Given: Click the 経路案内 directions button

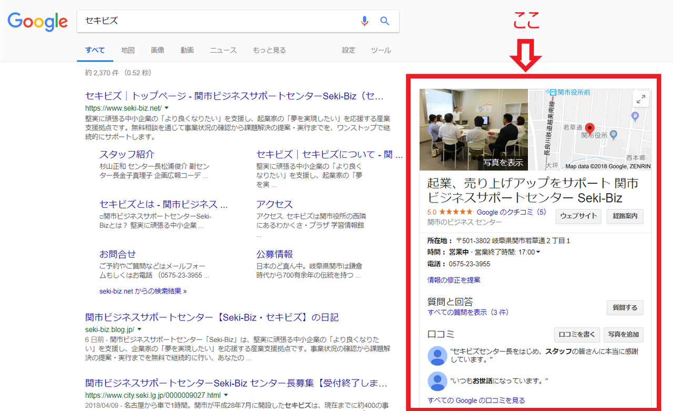Looking at the screenshot, I should (x=625, y=216).
